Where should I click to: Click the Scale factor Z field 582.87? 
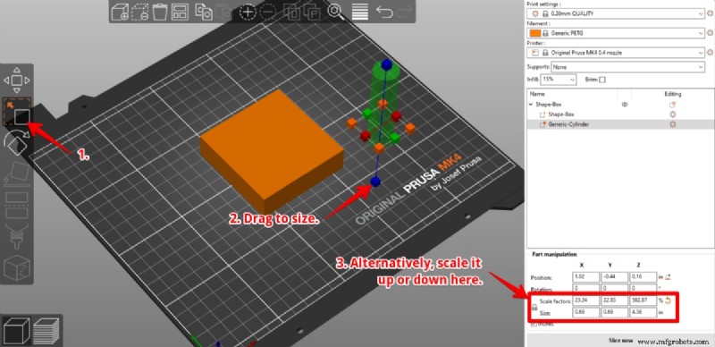pos(643,301)
